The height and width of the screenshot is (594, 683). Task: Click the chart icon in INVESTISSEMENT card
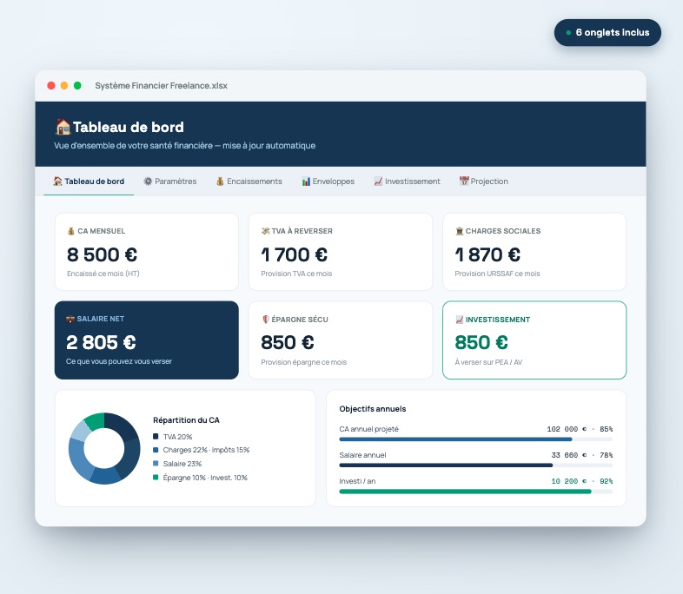pyautogui.click(x=459, y=320)
